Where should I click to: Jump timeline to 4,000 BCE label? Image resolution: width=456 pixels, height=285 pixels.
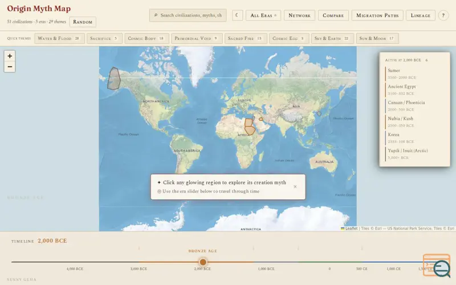coord(75,268)
